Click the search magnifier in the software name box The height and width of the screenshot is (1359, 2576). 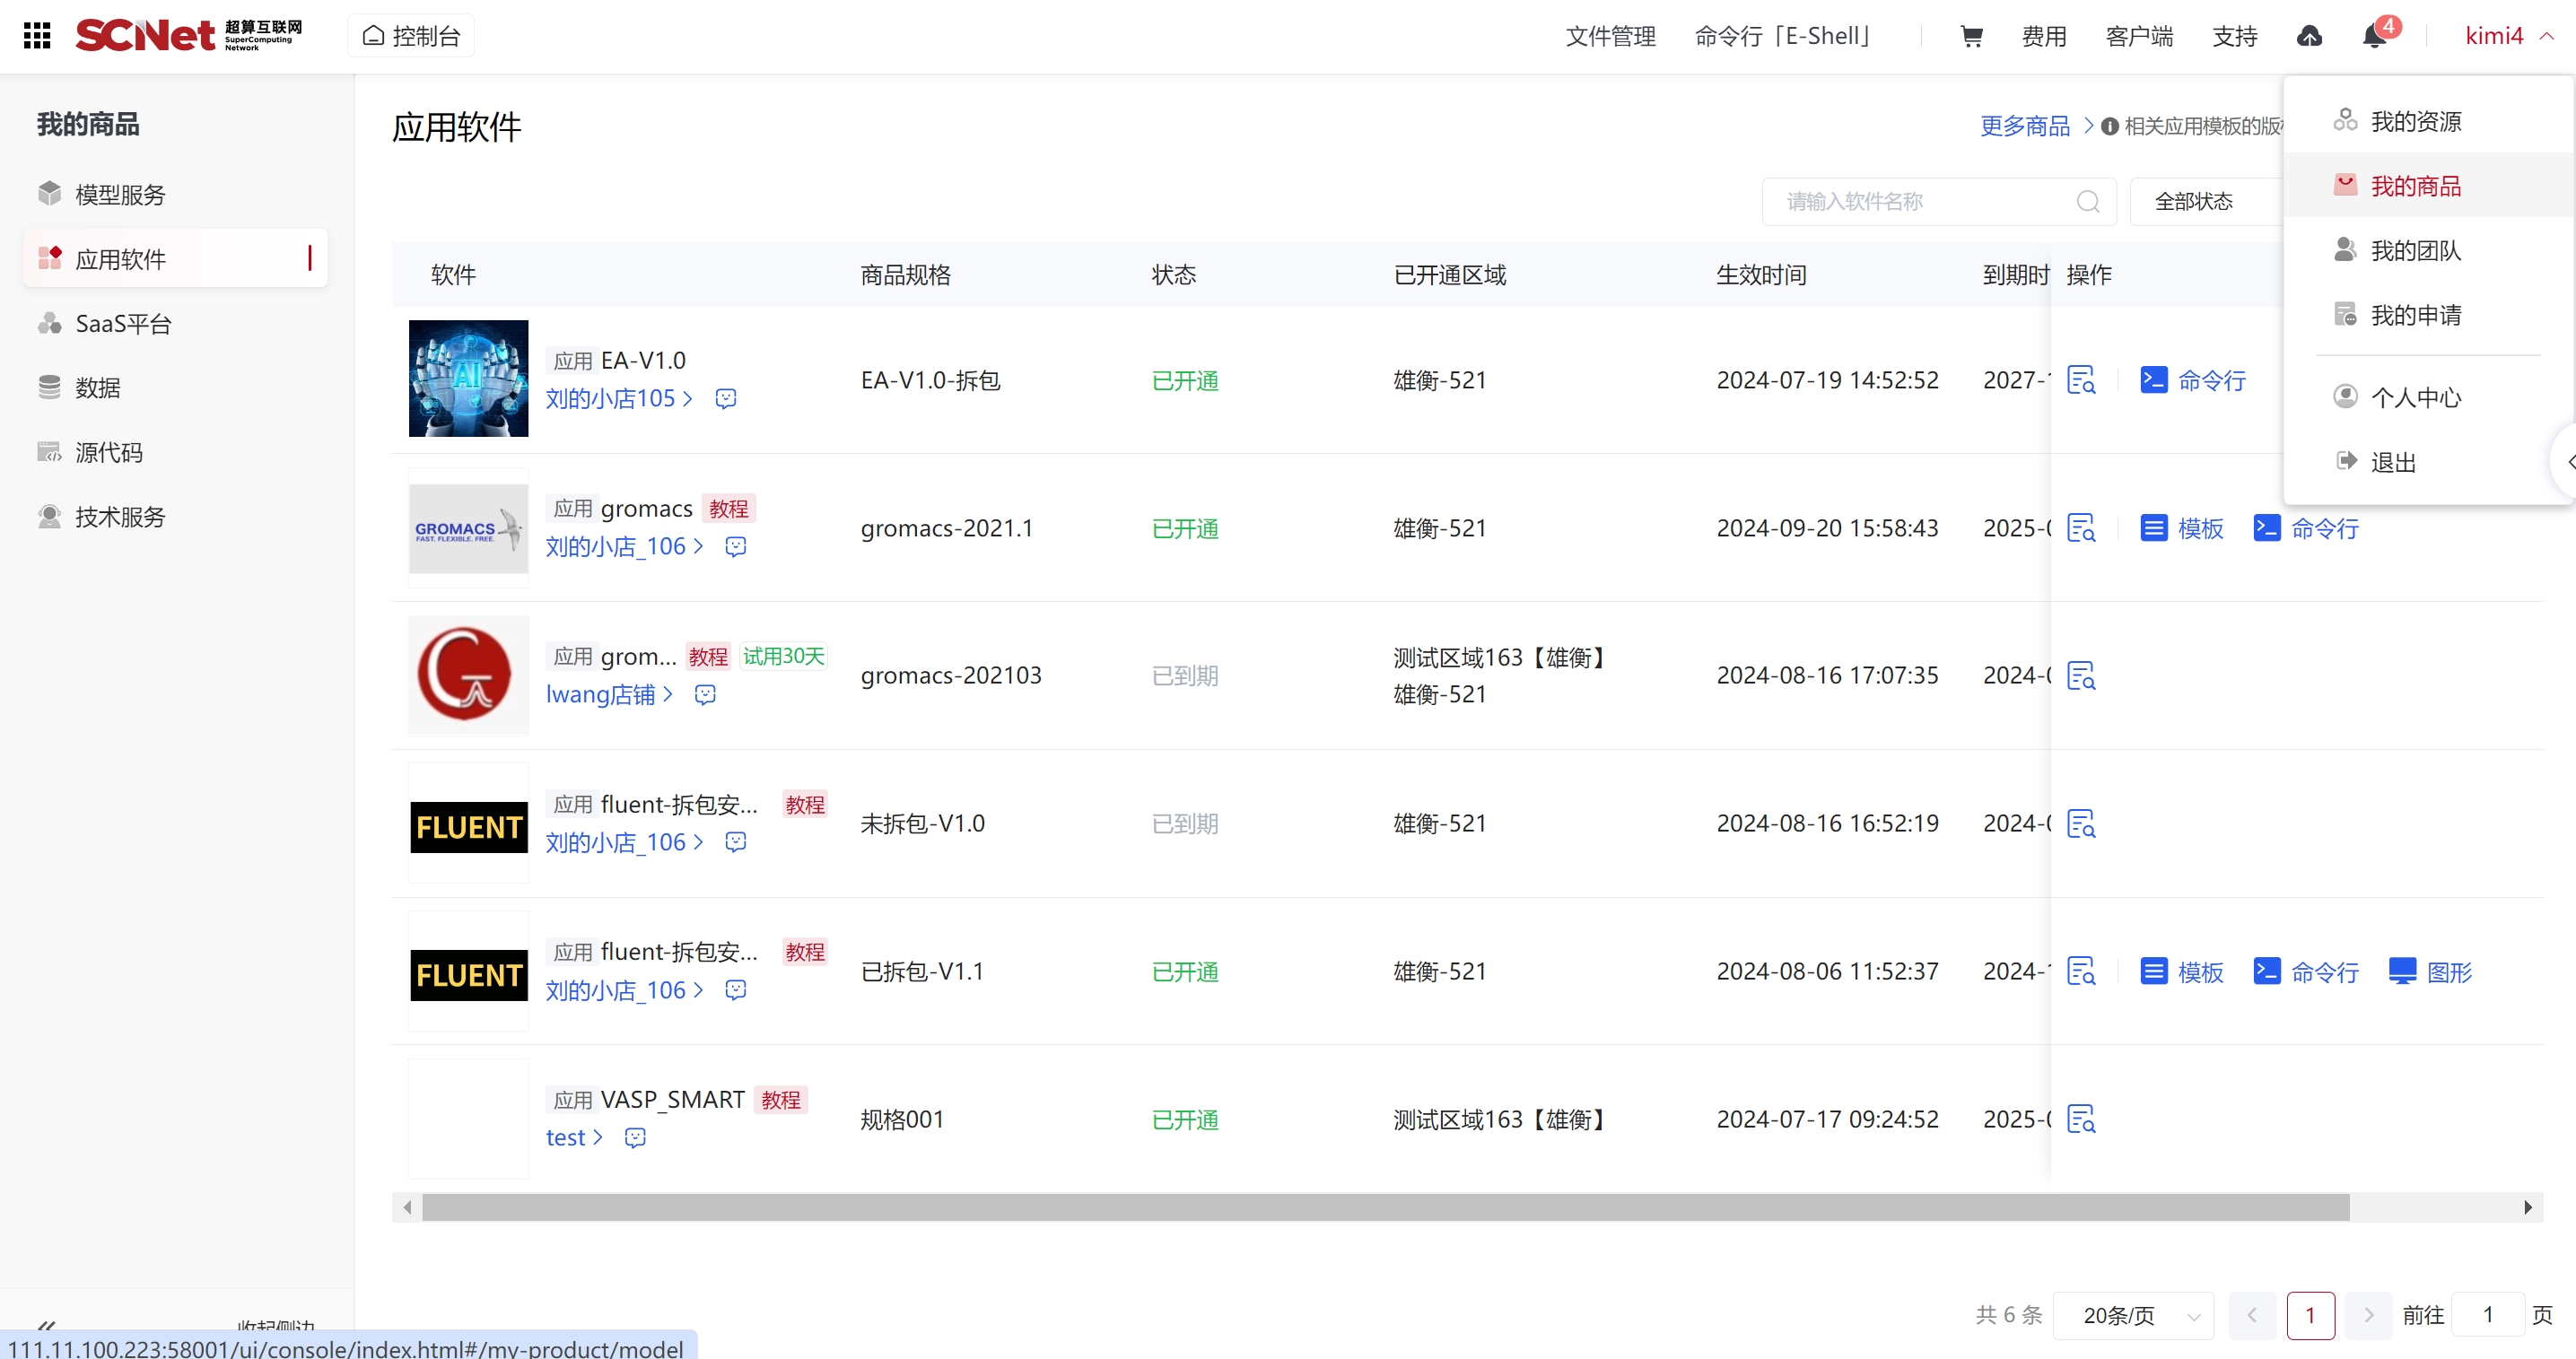point(2088,202)
